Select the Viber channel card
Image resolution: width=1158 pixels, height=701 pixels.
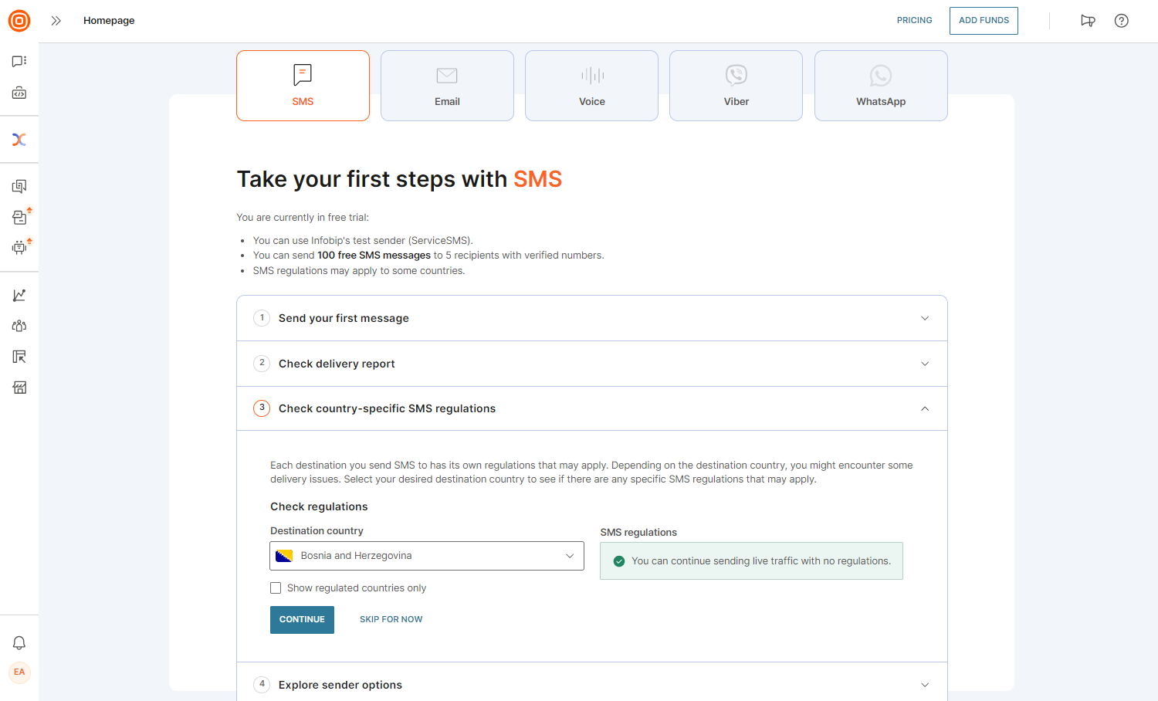point(736,86)
